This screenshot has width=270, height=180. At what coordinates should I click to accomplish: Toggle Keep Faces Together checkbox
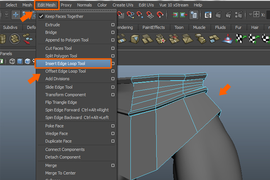41,16
